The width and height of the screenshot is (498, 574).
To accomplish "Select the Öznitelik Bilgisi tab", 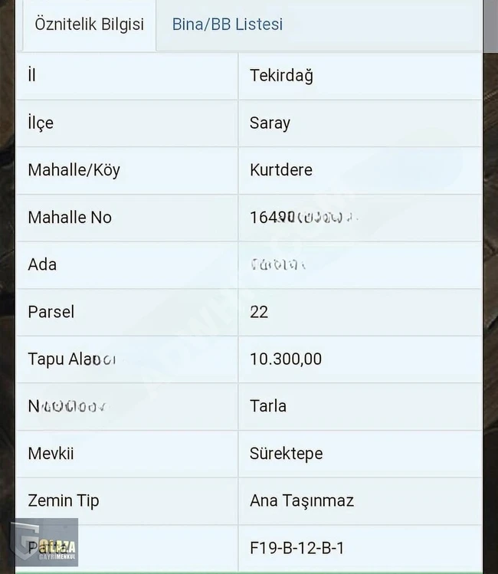I will click(x=90, y=25).
